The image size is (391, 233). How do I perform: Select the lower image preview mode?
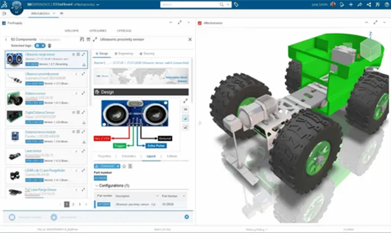tap(186, 127)
